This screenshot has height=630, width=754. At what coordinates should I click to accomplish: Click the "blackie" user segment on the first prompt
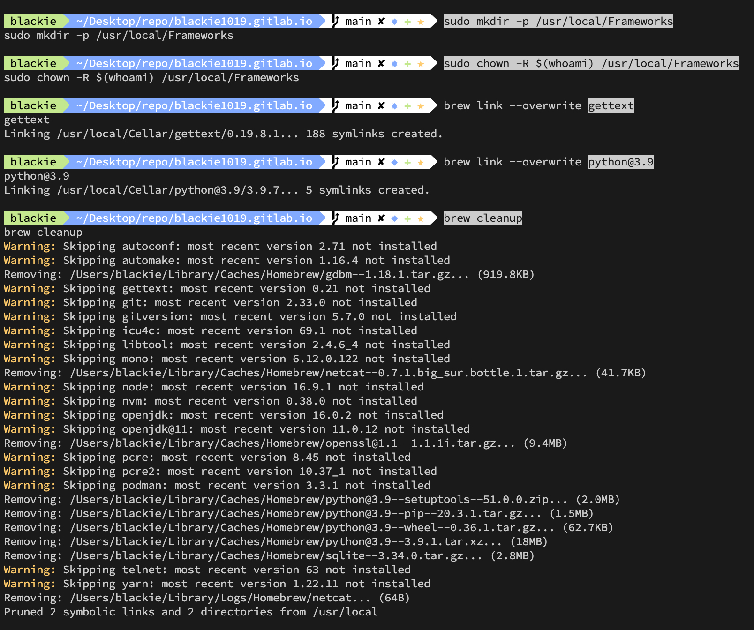point(33,21)
